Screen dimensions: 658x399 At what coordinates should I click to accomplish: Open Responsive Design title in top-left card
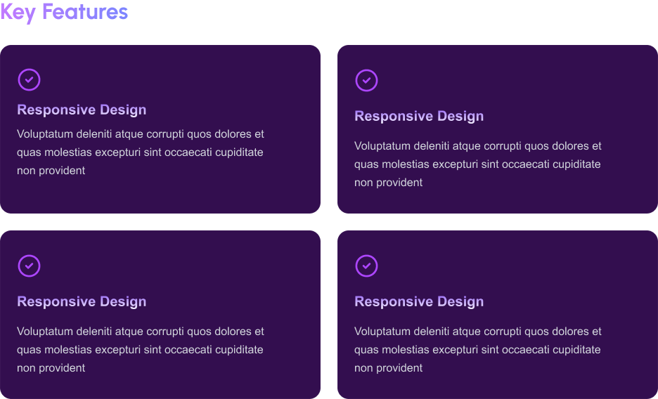82,110
